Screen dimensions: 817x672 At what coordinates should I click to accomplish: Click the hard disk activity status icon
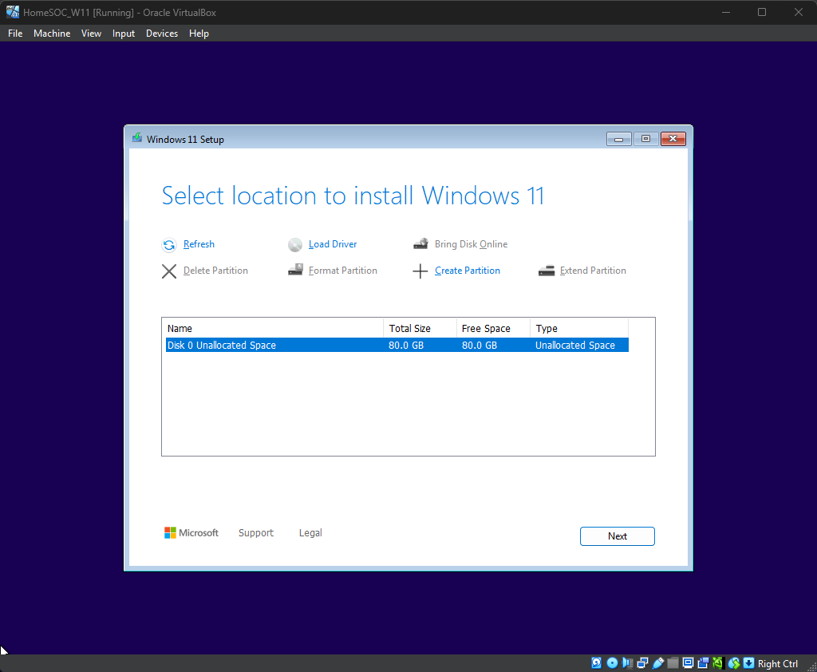597,663
